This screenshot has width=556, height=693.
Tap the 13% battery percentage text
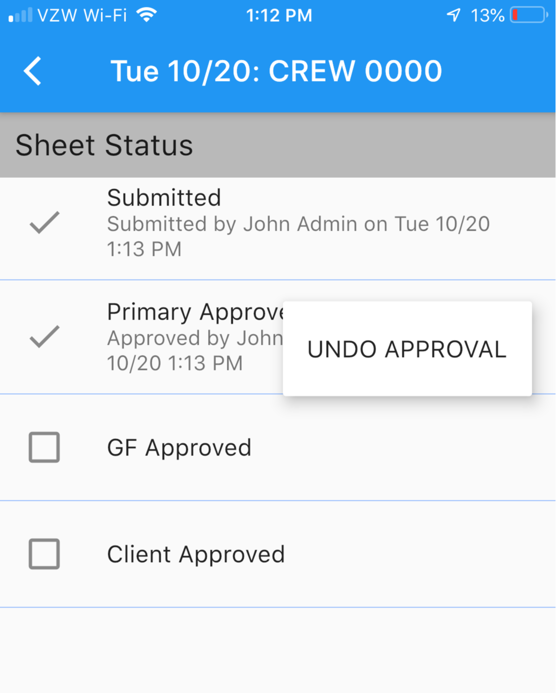click(x=487, y=16)
